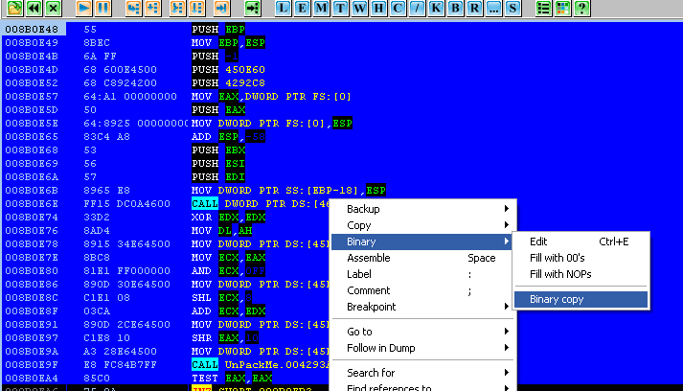The image size is (683, 391).
Task: Open the Memory map (M button)
Action: [x=318, y=8]
